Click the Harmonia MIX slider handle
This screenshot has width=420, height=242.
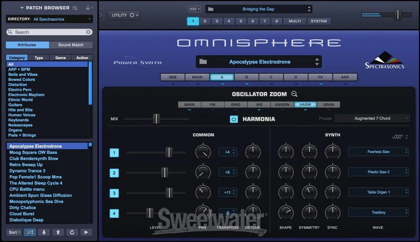pos(156,119)
